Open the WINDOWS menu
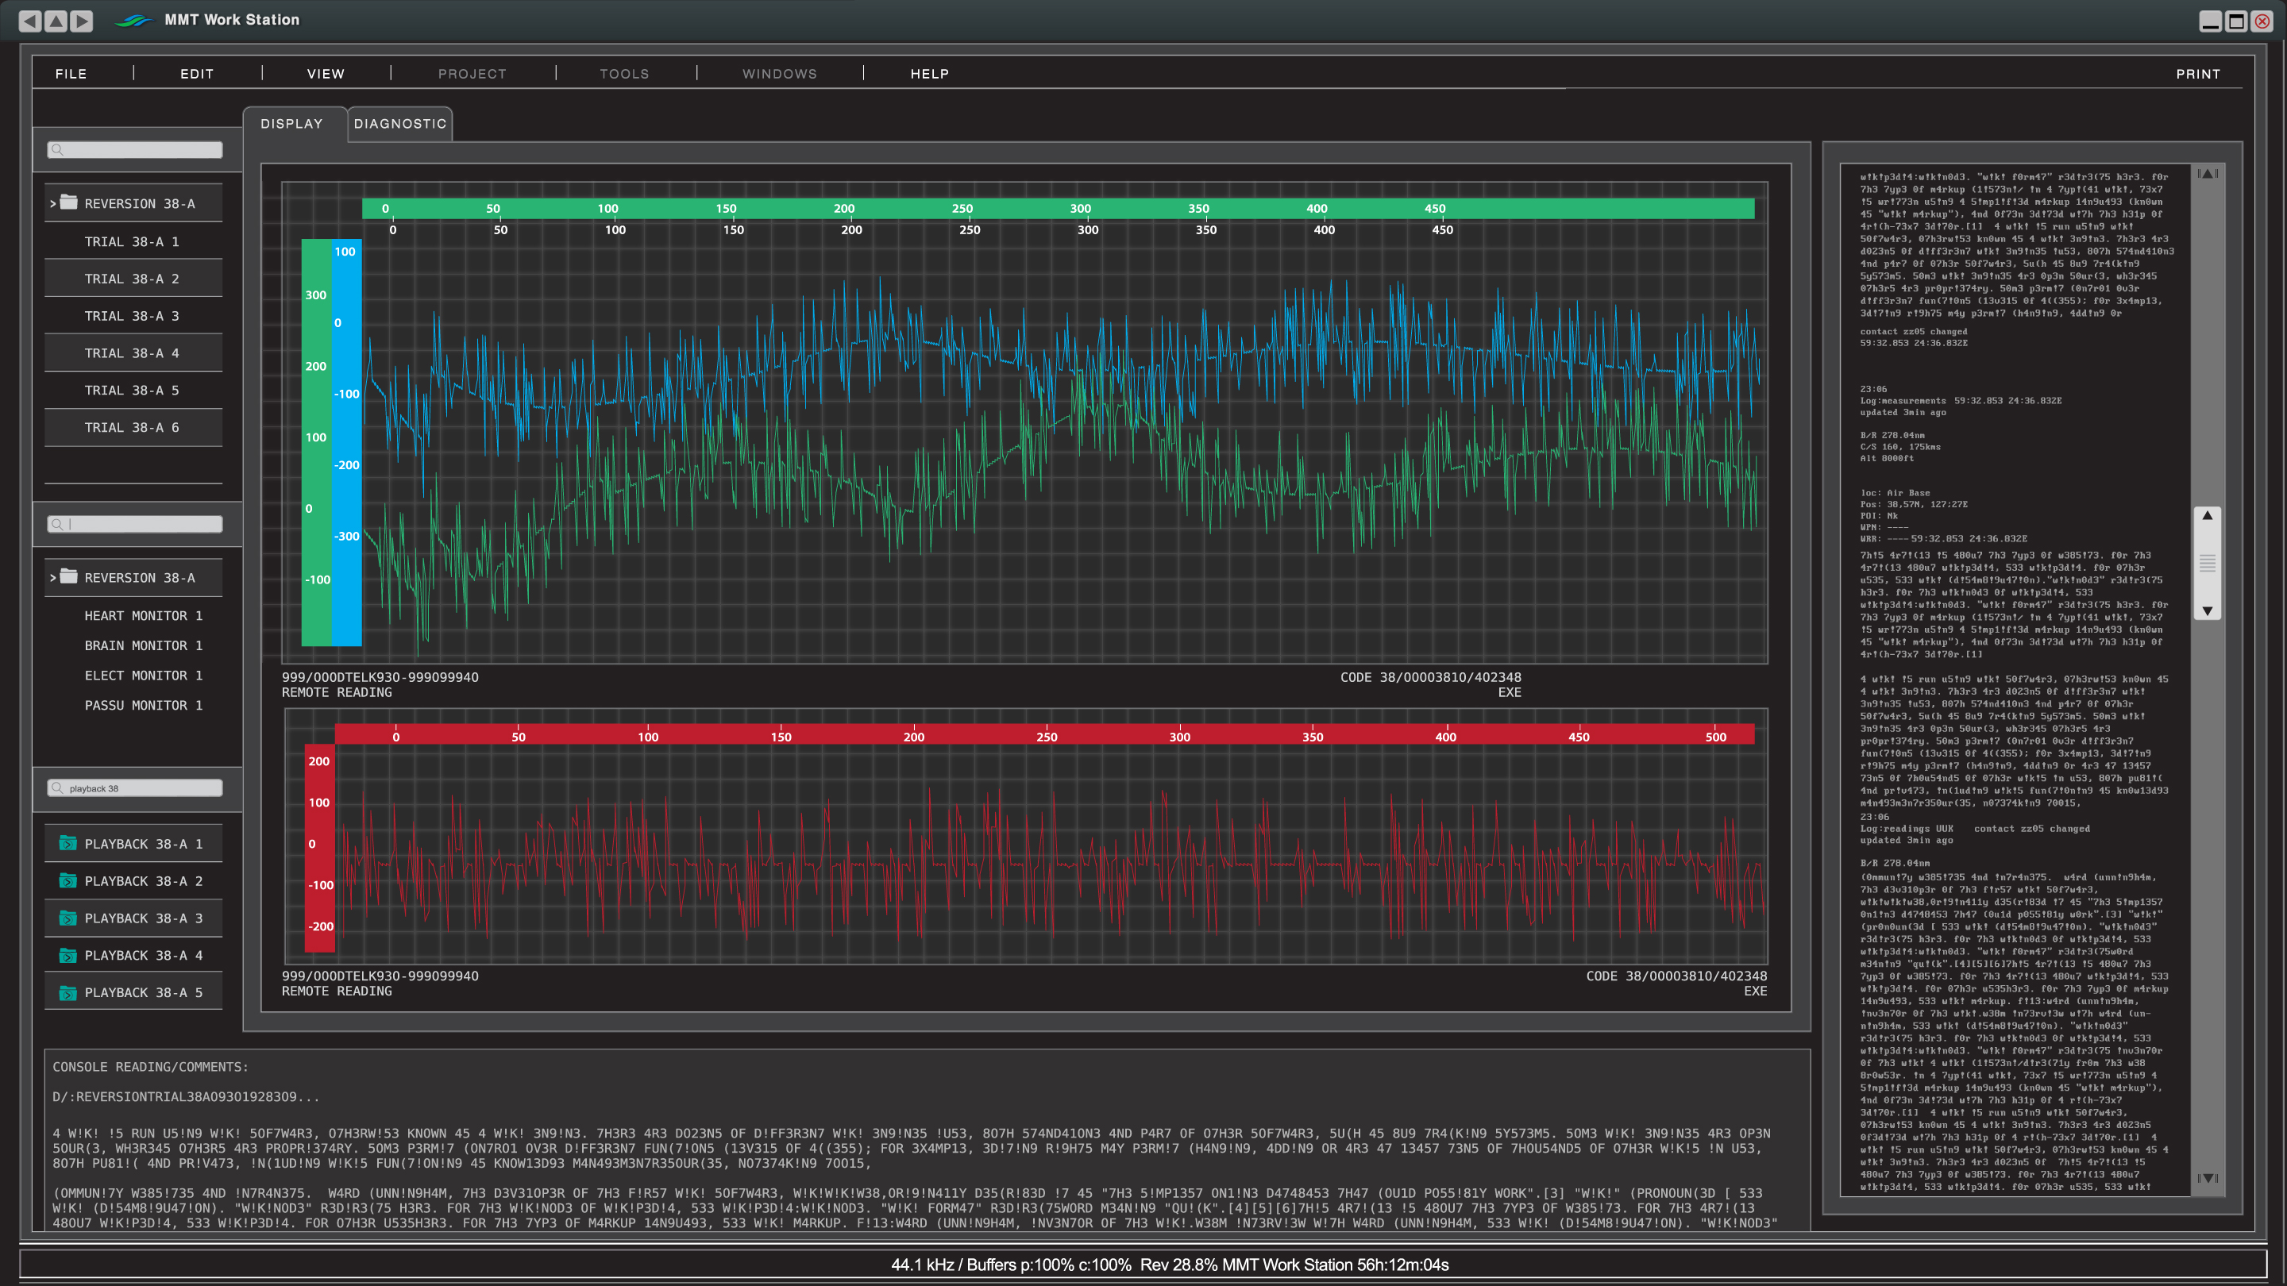The width and height of the screenshot is (2287, 1286). coord(780,74)
